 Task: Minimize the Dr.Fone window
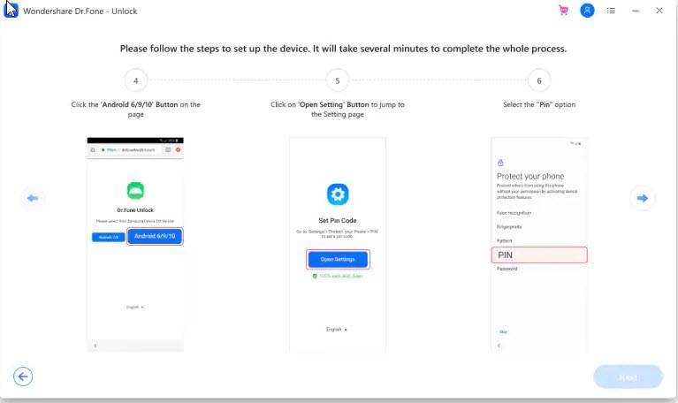635,11
